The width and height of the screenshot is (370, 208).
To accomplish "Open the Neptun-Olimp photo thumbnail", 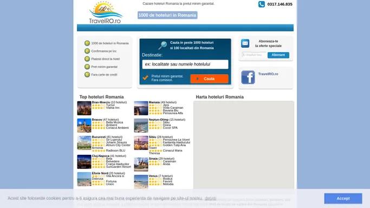I will point(141,126).
